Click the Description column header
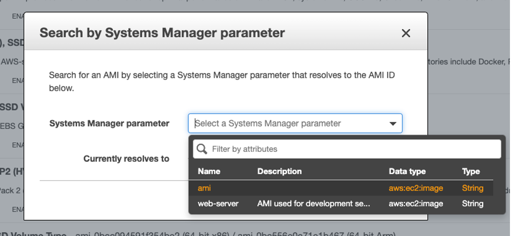511x236 pixels. click(279, 171)
